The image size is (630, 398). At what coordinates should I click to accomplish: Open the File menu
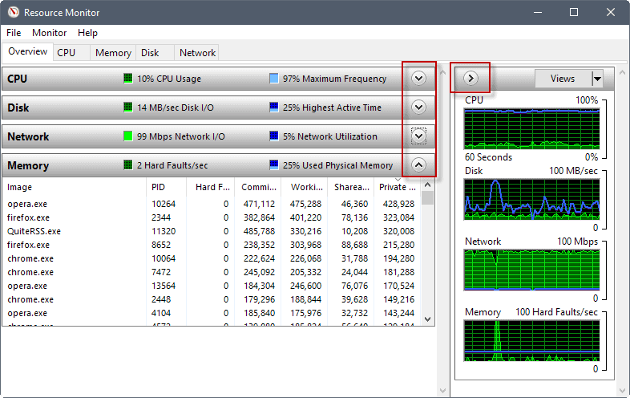pyautogui.click(x=14, y=33)
